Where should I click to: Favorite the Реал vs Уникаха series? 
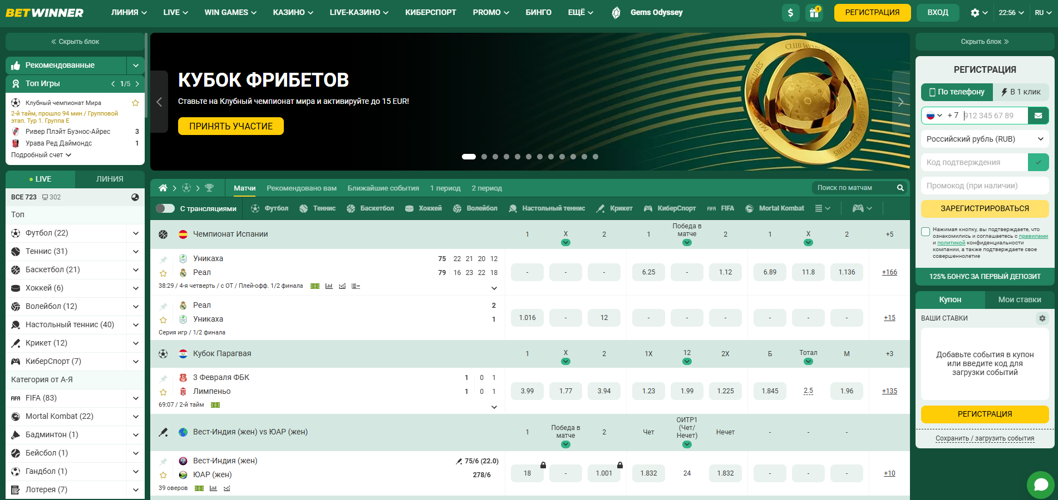tap(163, 320)
